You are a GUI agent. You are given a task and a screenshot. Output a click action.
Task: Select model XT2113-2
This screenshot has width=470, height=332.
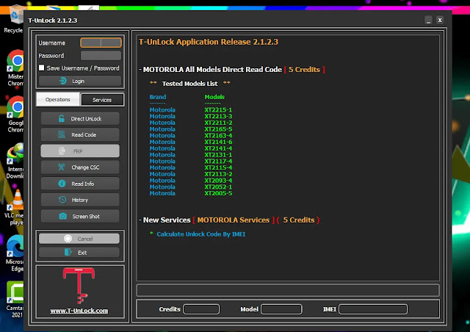click(x=218, y=174)
